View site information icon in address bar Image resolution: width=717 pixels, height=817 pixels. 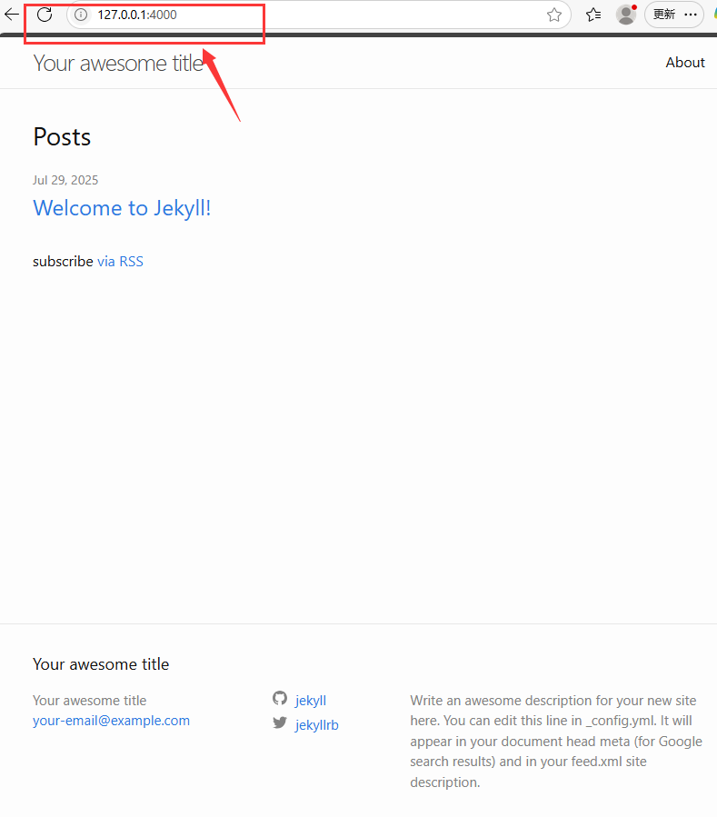pos(81,15)
